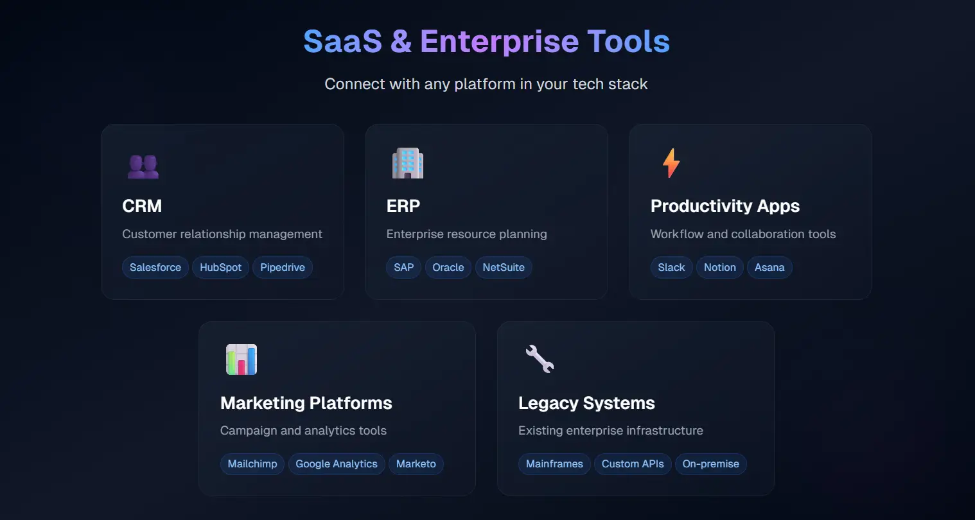Click the Productivity Apps heading
The width and height of the screenshot is (975, 520).
[x=725, y=206]
